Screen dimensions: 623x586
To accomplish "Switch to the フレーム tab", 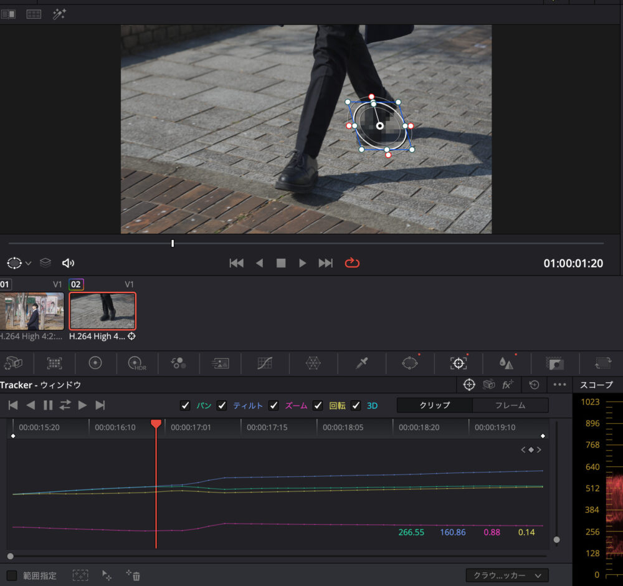I will pyautogui.click(x=510, y=405).
